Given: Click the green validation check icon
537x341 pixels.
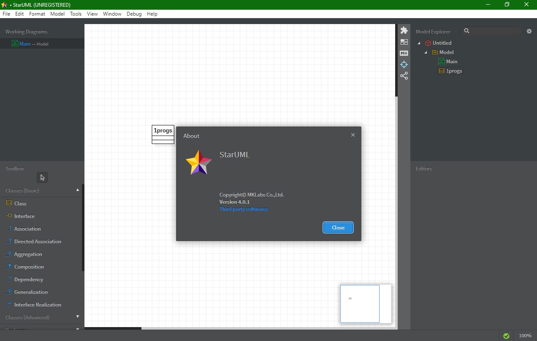Looking at the screenshot, I should click(506, 336).
